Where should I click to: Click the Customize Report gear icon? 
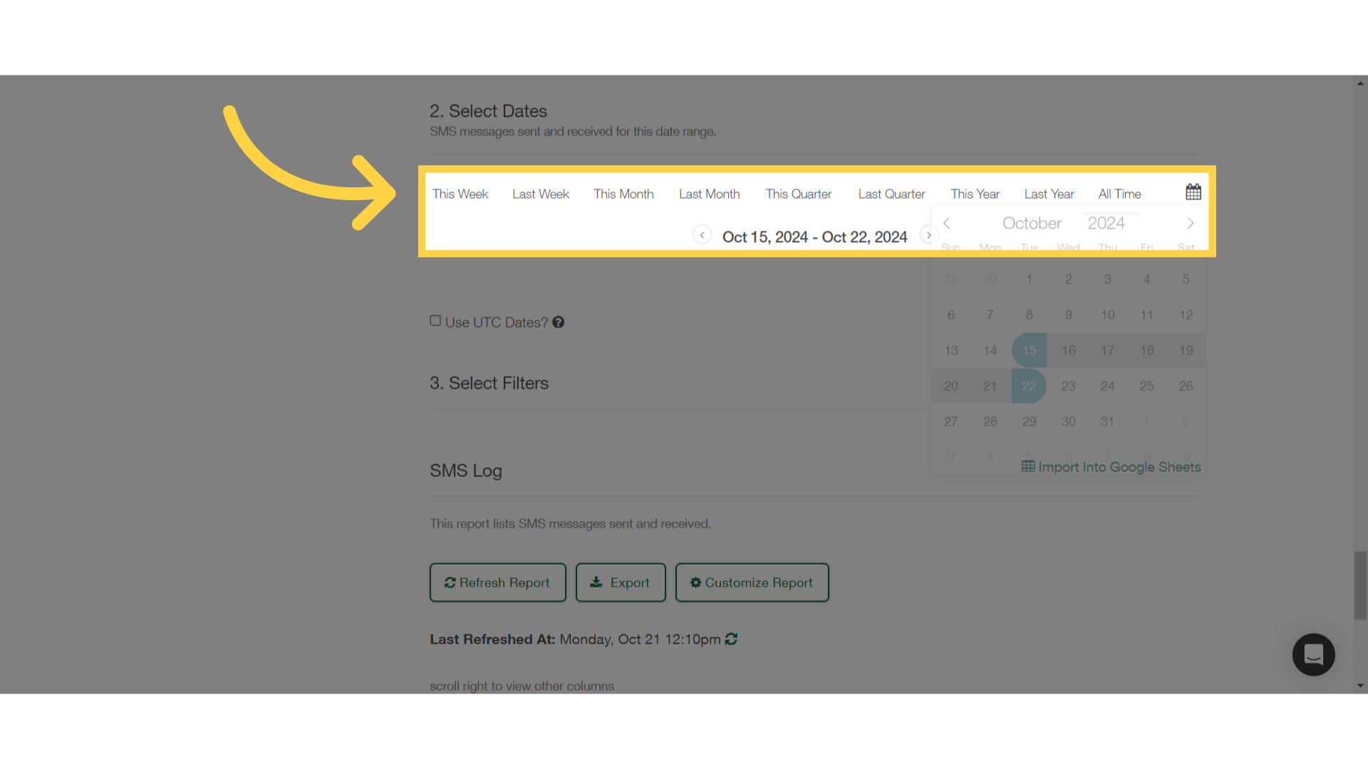pyautogui.click(x=696, y=582)
